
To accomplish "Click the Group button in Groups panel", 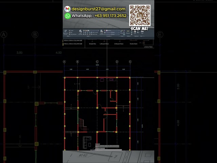I will [121, 32].
